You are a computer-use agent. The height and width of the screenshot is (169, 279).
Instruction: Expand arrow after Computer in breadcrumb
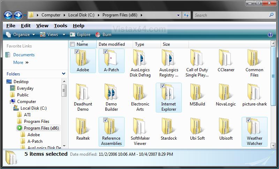click(x=65, y=15)
